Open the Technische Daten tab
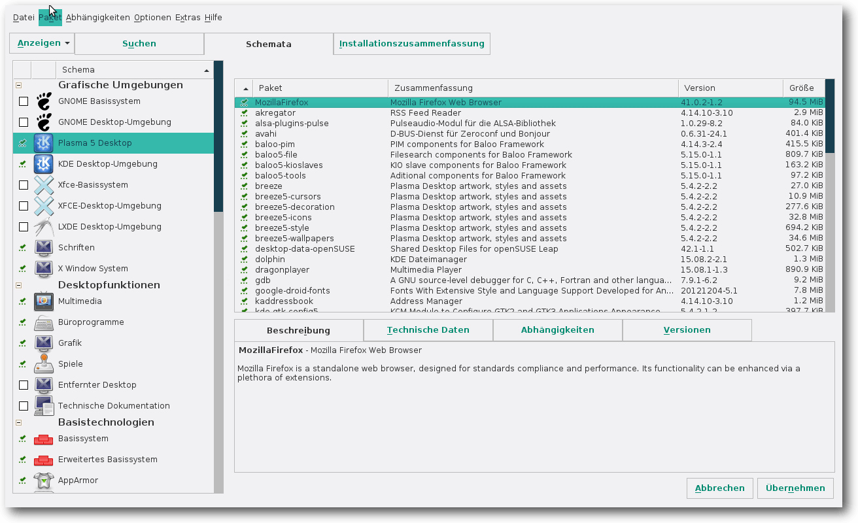Image resolution: width=858 pixels, height=523 pixels. coord(428,330)
